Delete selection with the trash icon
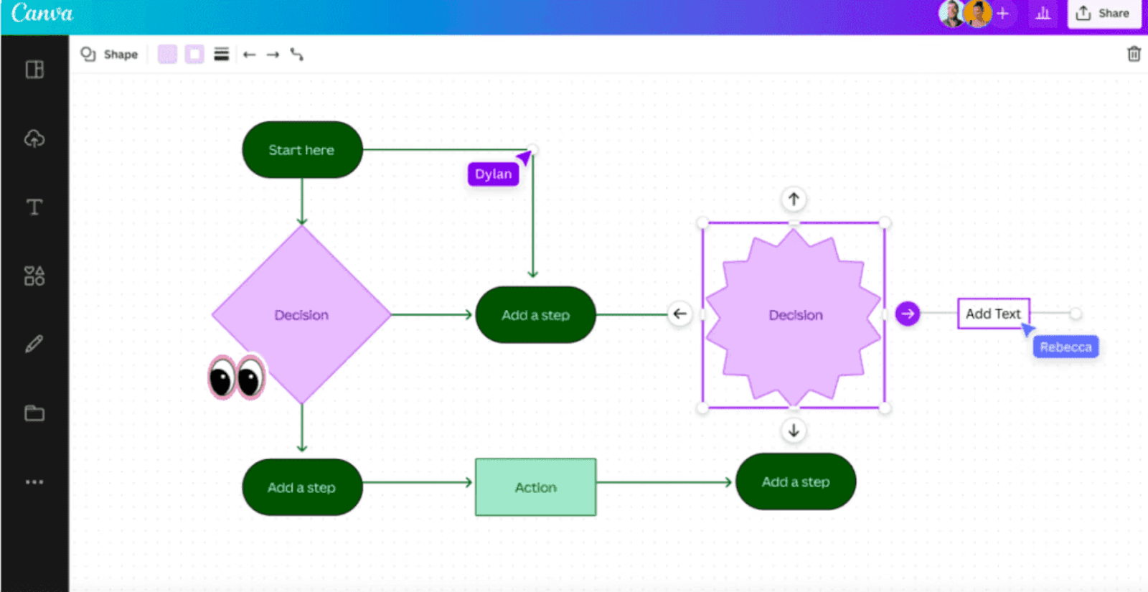Viewport: 1148px width, 592px height. (1134, 54)
